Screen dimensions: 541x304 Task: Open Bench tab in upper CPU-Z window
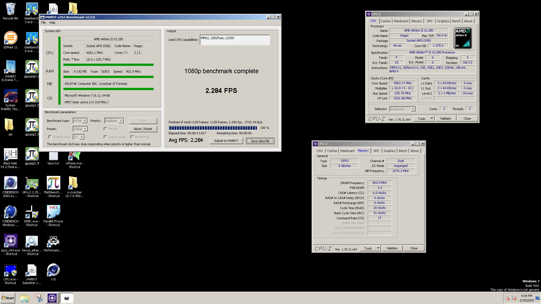point(456,21)
